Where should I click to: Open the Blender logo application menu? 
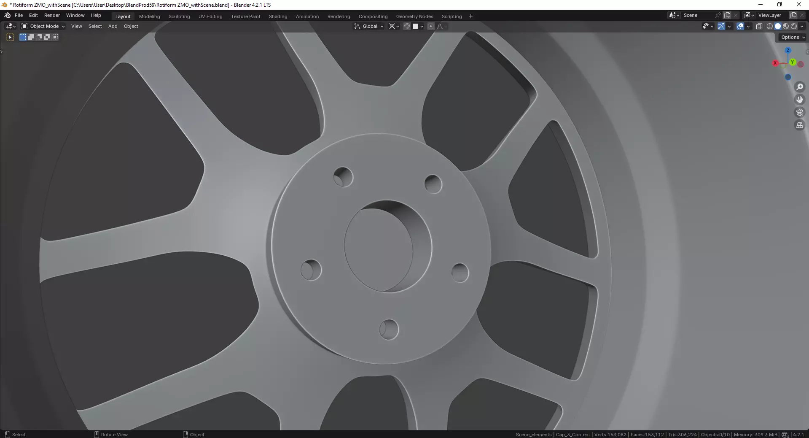click(7, 15)
